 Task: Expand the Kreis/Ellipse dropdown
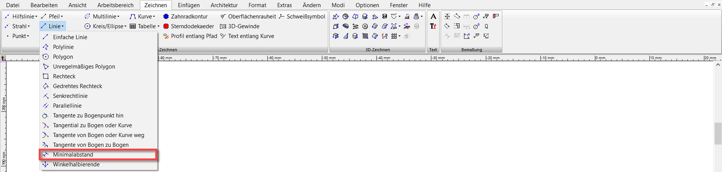coord(105,26)
